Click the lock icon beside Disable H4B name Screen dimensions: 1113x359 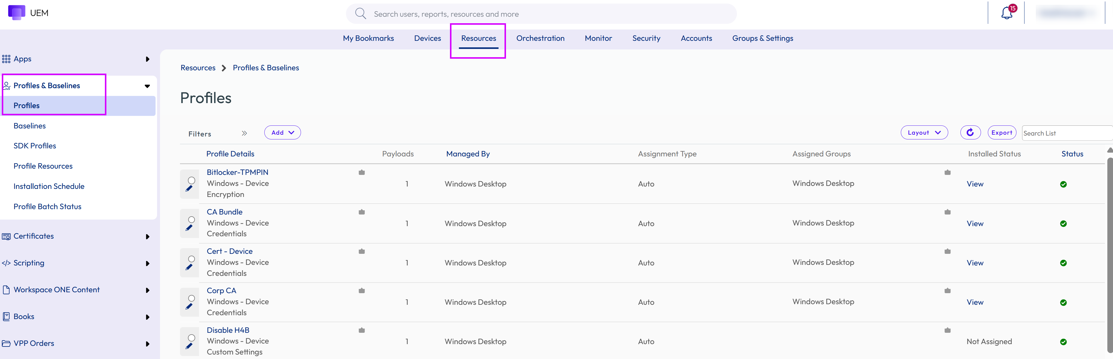pos(362,330)
